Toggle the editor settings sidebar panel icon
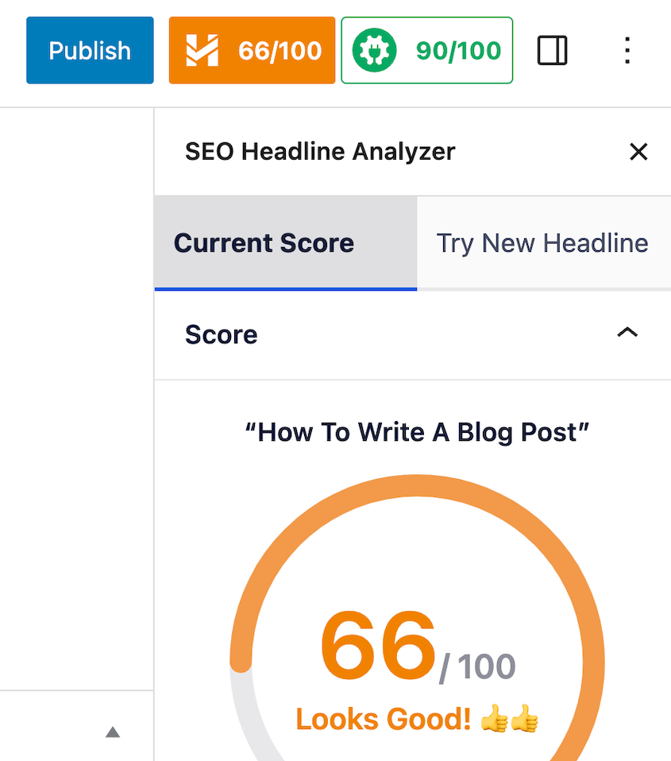Screen dimensions: 671x761 552,50
